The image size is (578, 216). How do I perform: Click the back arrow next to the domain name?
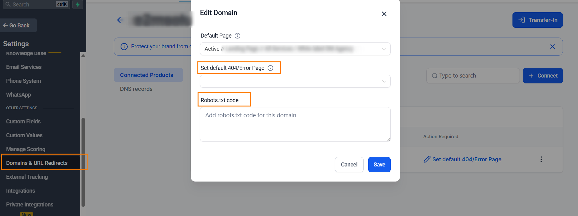pos(120,20)
